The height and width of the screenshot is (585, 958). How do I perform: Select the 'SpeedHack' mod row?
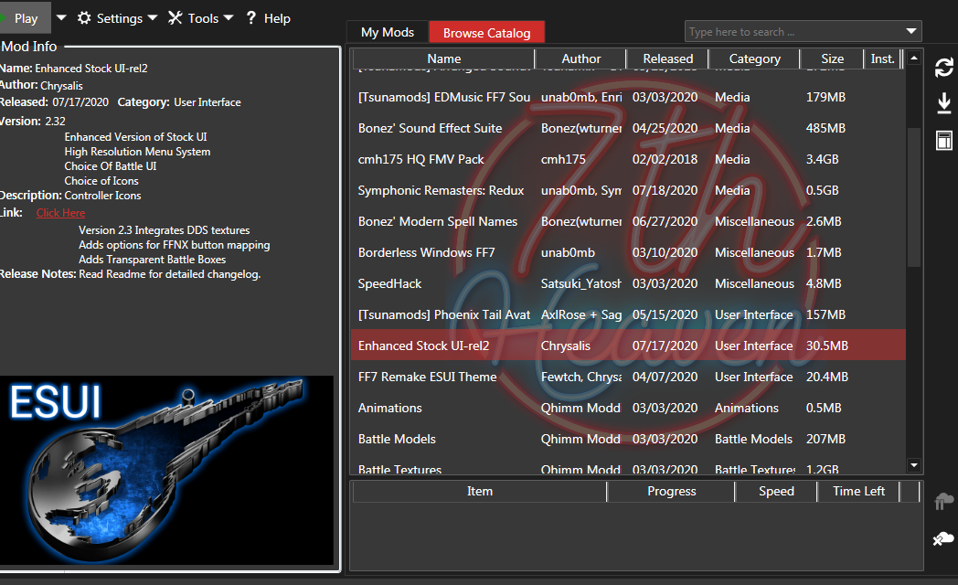coord(628,284)
